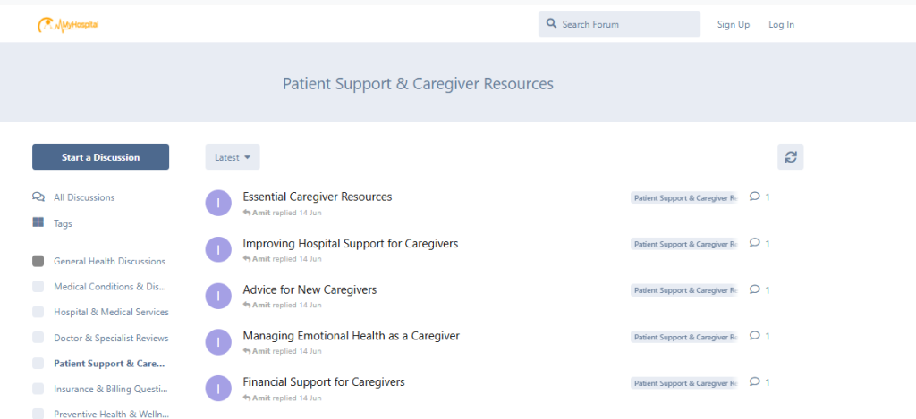Click reply count icon for Advice for New Caregivers
Screen dimensions: 916x419
coord(755,289)
